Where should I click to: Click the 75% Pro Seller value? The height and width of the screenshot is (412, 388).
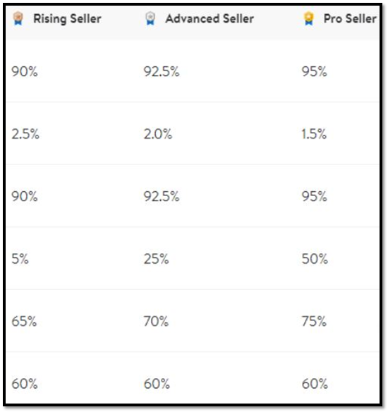click(314, 322)
